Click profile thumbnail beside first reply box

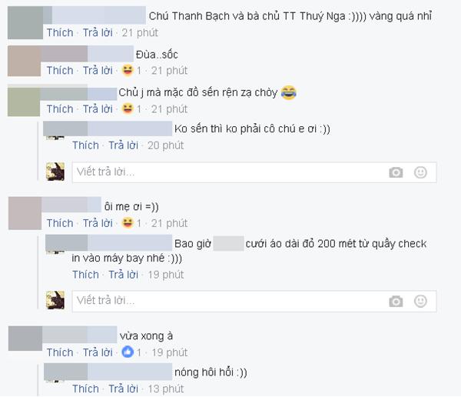55,172
